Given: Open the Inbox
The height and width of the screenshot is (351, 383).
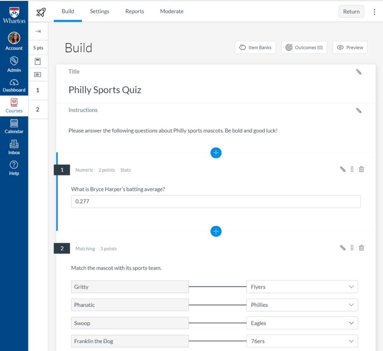Looking at the screenshot, I should coord(14,147).
